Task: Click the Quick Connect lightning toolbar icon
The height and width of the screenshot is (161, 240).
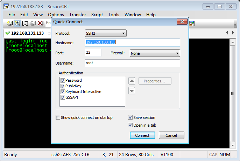Action: tap(17, 24)
